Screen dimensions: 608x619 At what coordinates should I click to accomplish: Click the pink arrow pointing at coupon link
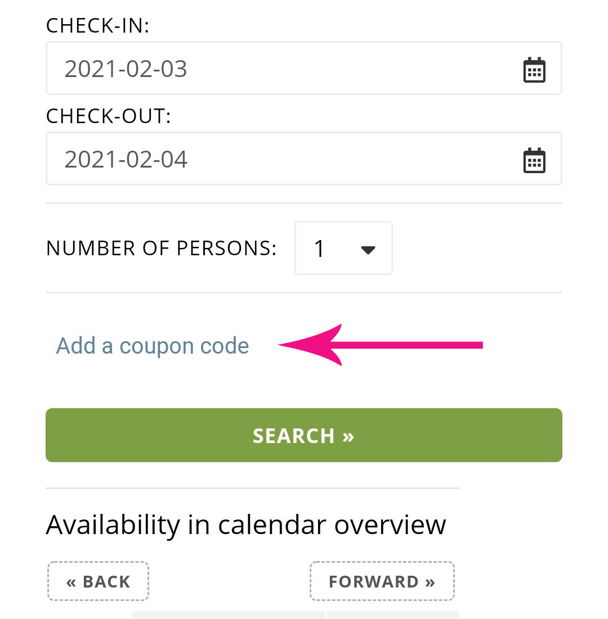[x=381, y=345]
